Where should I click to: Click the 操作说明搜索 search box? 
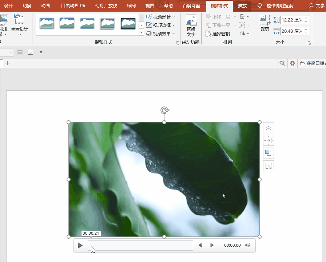[280, 5]
